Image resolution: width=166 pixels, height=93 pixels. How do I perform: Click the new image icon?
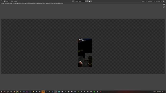88,1
